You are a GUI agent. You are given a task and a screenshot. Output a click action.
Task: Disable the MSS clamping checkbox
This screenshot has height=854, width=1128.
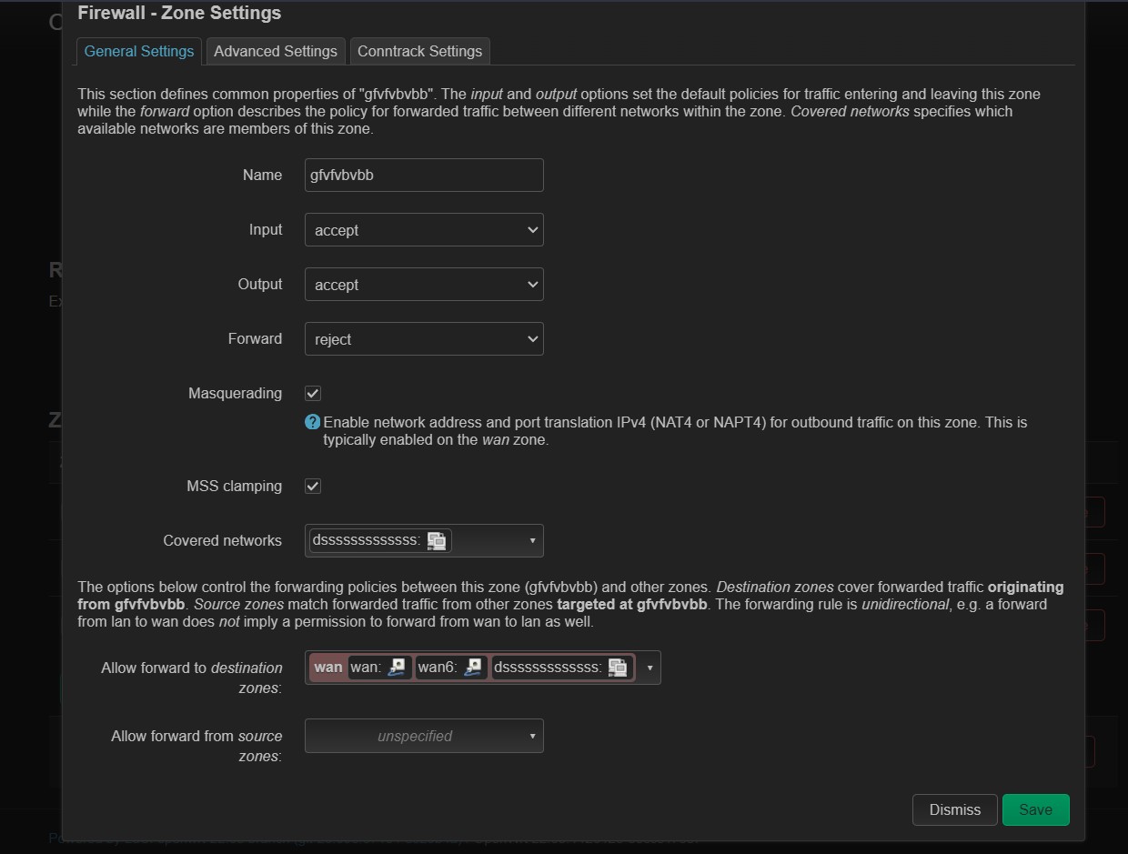point(312,486)
